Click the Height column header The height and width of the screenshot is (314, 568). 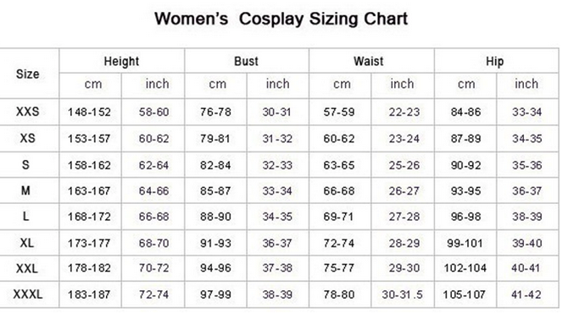tap(121, 61)
